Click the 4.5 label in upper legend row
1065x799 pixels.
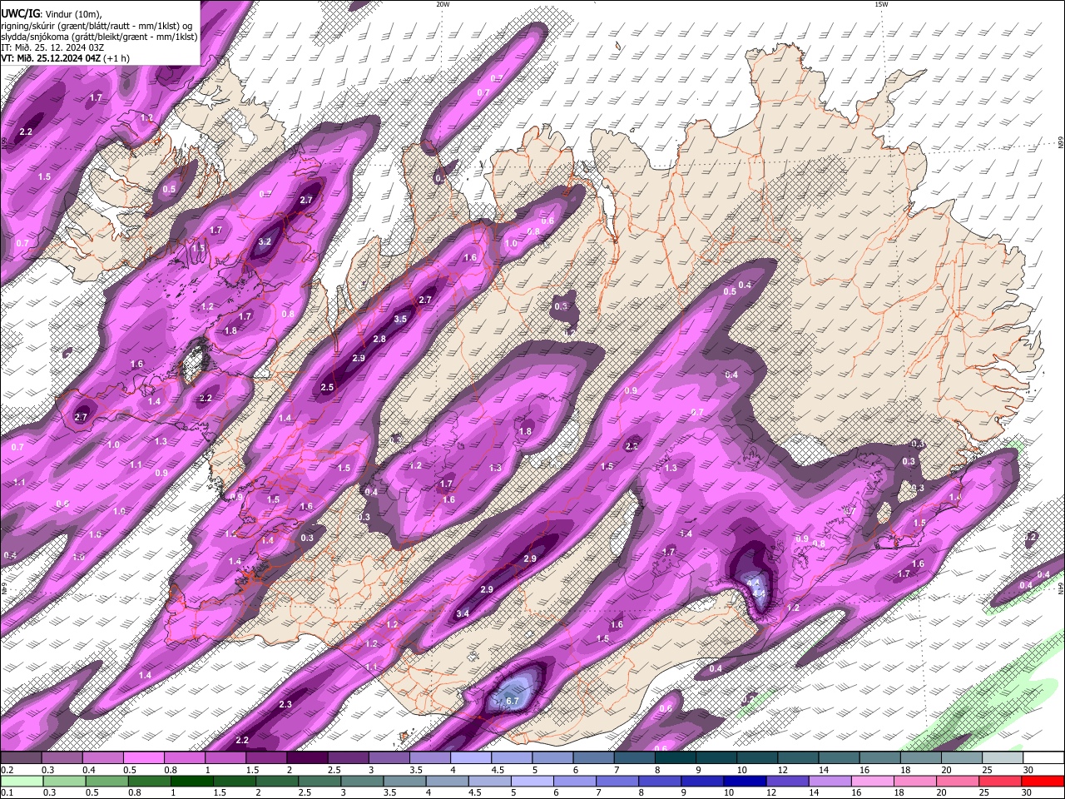point(498,770)
